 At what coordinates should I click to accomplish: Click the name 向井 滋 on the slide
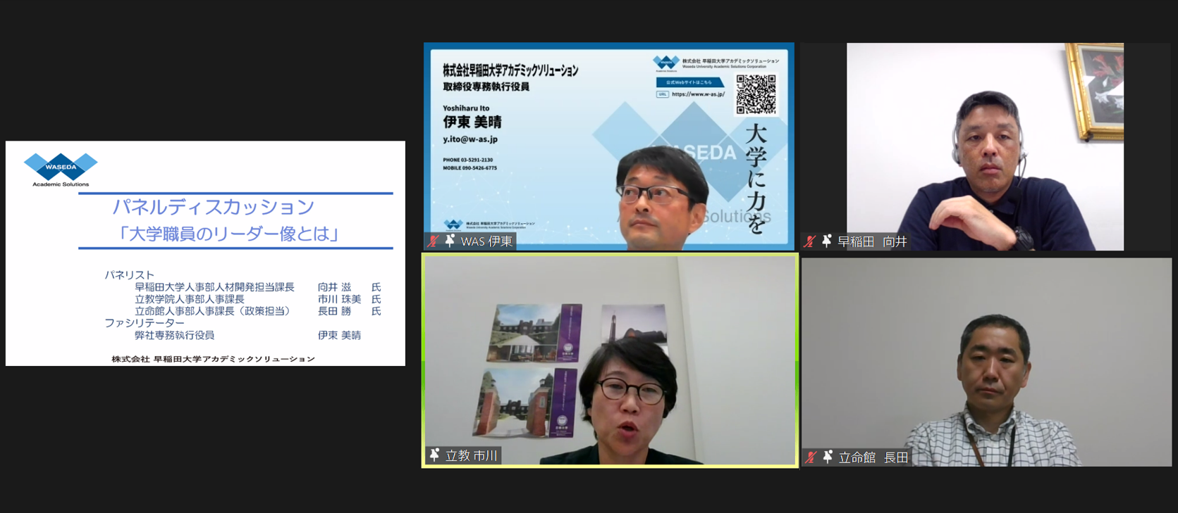click(x=334, y=287)
